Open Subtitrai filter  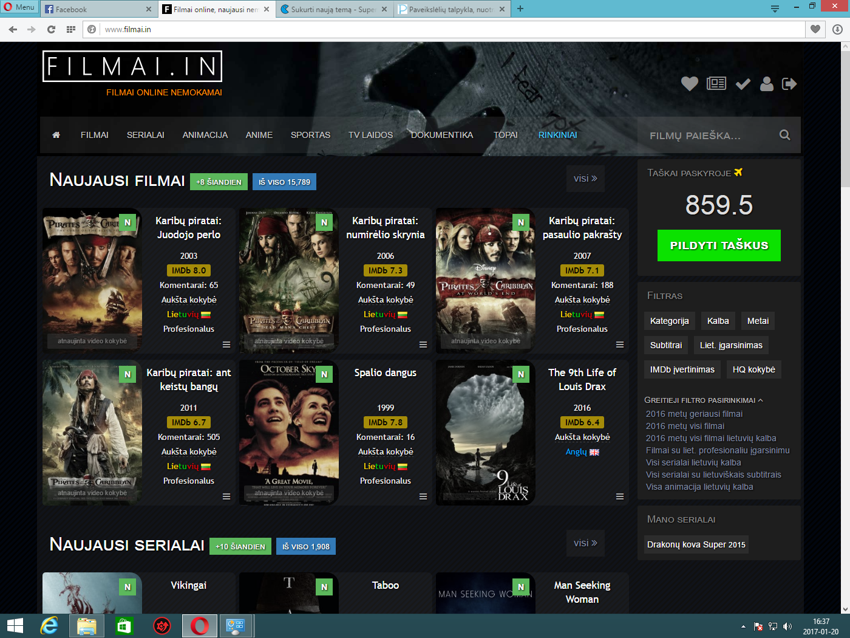click(x=666, y=345)
